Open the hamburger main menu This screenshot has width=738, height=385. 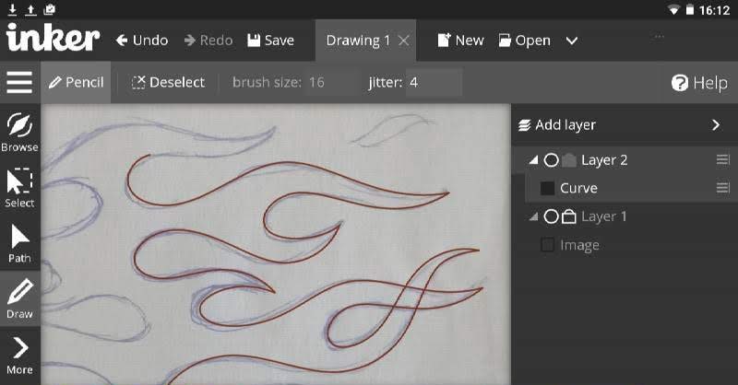point(19,82)
